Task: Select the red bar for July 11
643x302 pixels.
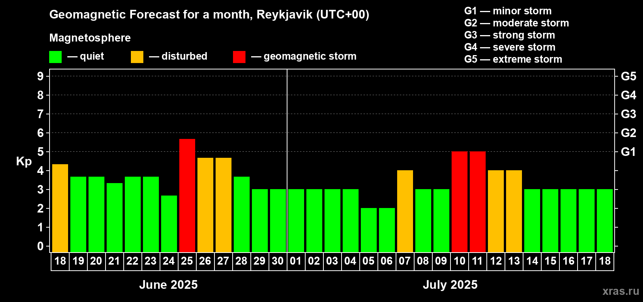Action: point(478,202)
